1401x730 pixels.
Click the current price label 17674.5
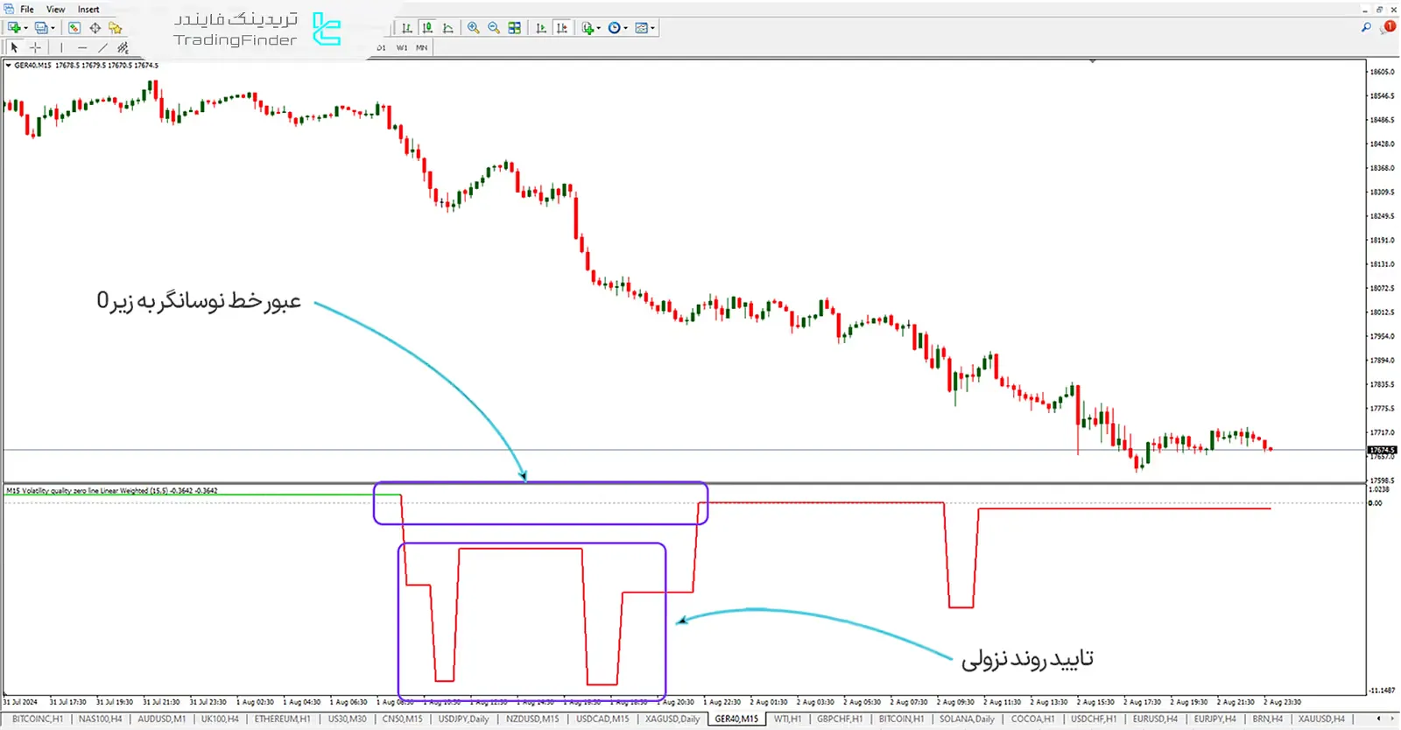1382,450
